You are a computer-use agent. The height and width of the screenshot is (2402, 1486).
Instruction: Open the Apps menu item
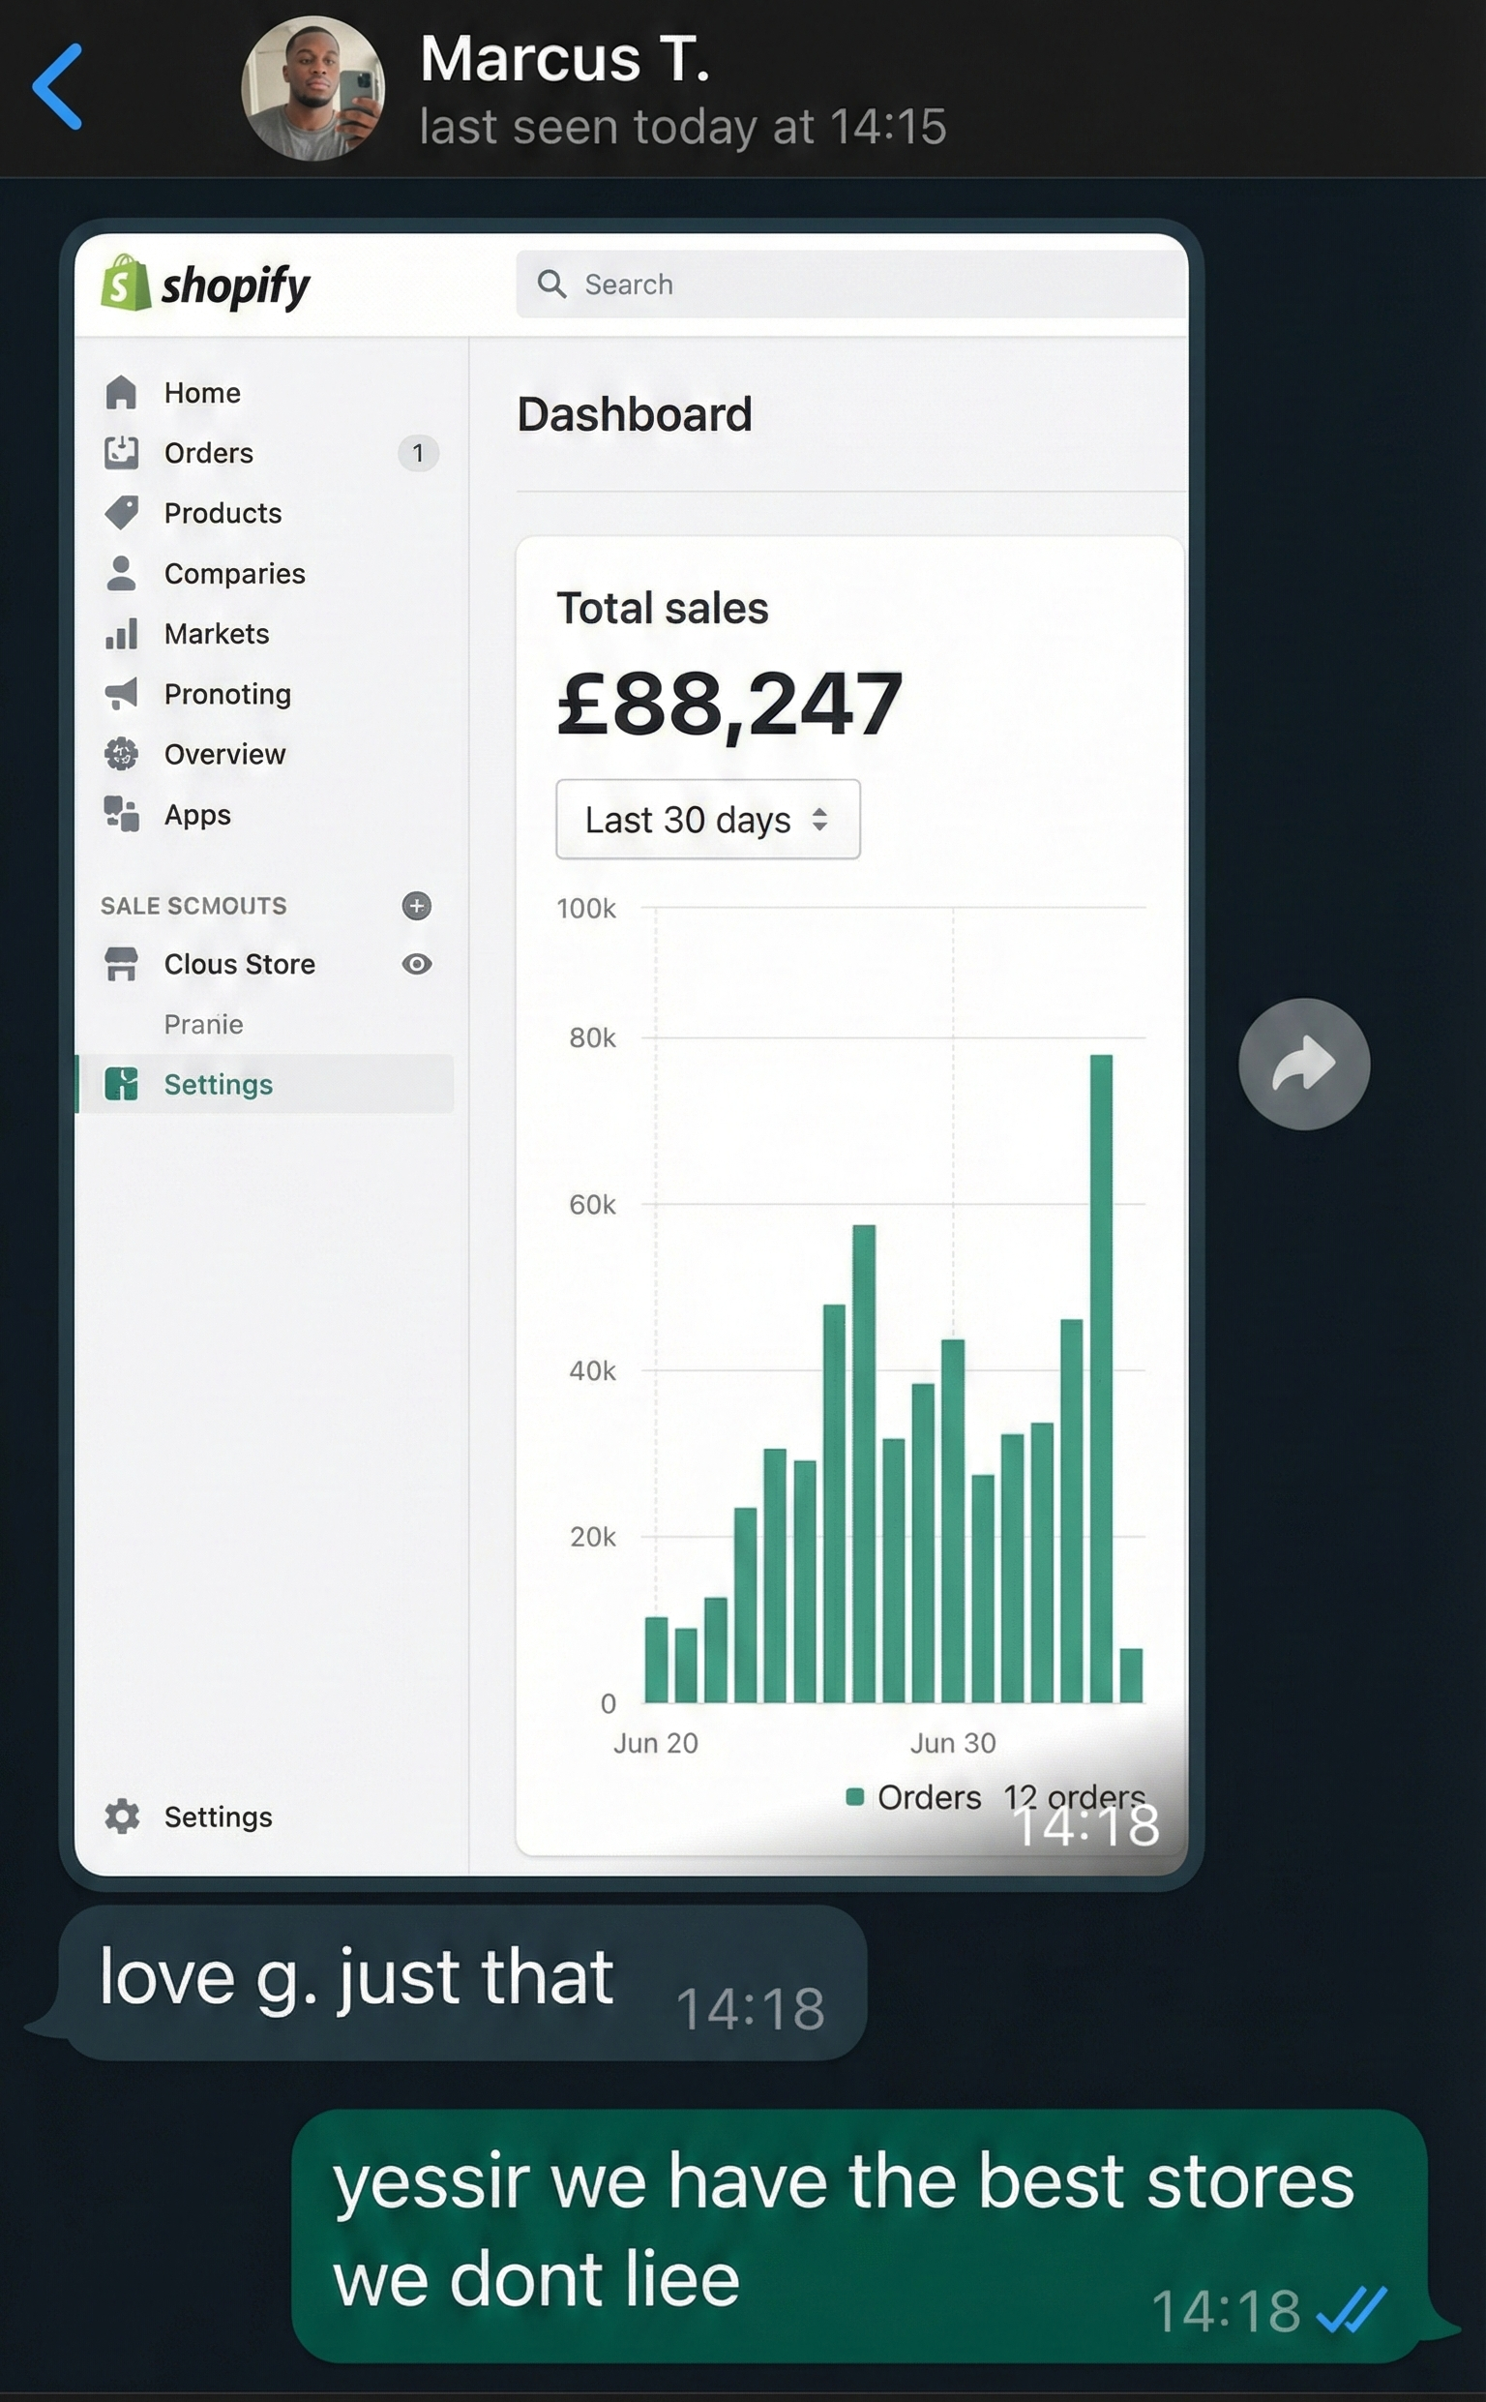[197, 815]
